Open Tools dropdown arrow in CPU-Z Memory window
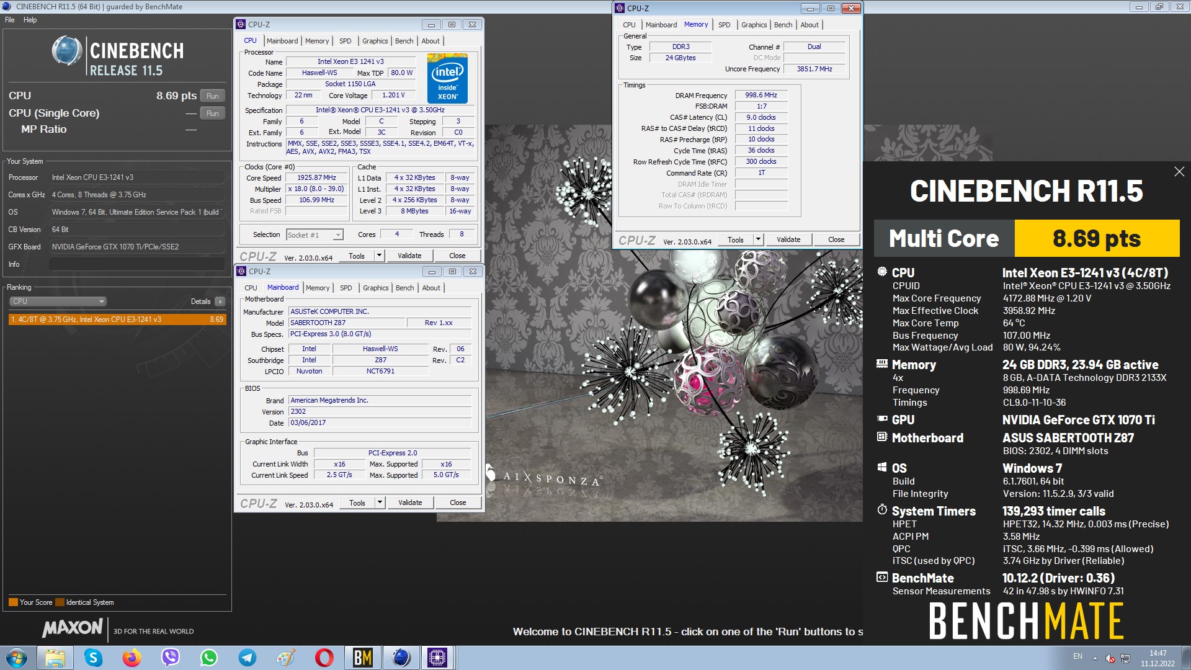The image size is (1191, 670). (x=758, y=239)
